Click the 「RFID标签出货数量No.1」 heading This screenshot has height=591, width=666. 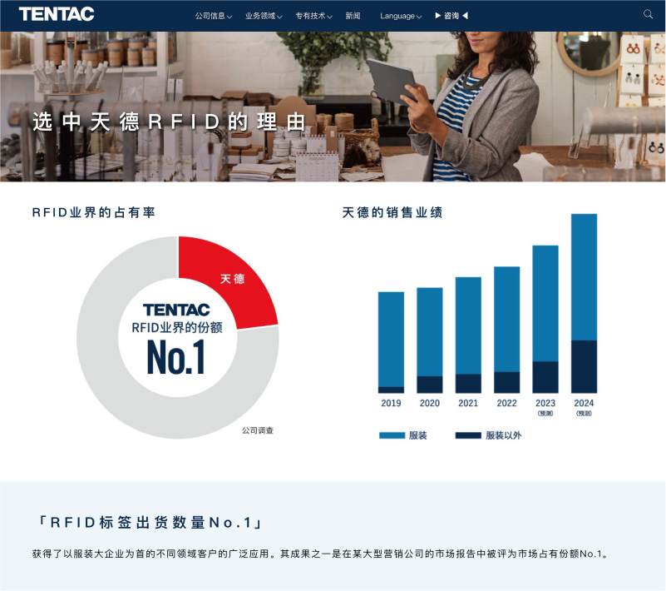tap(150, 522)
